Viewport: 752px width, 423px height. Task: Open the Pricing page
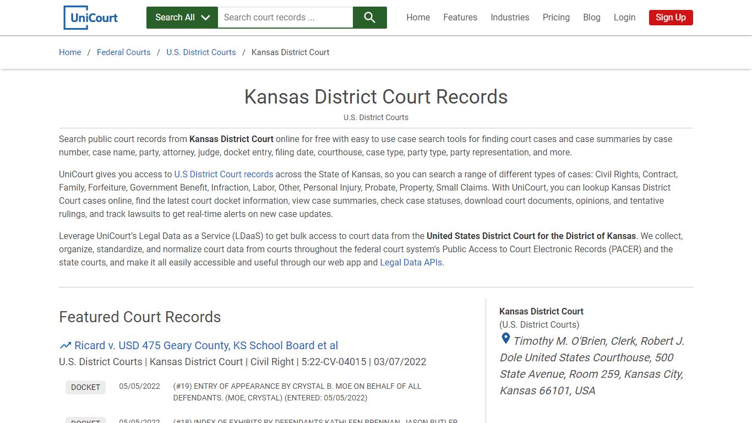click(x=556, y=18)
